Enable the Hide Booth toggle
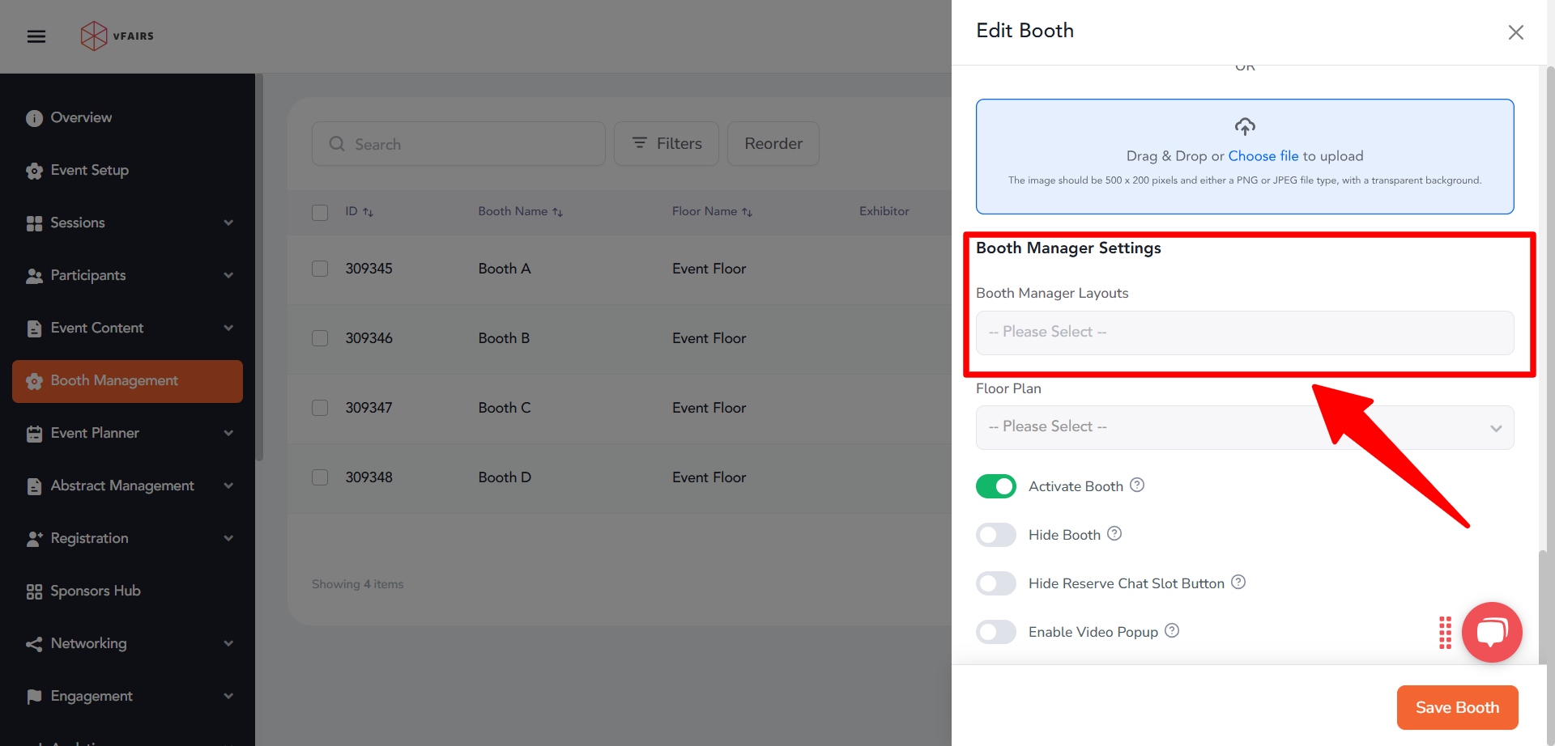Screen dimensions: 1555x746 click(995, 534)
